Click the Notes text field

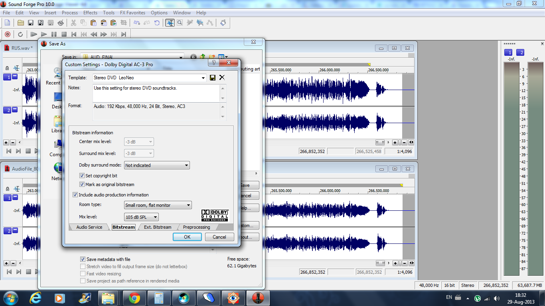tap(156, 93)
